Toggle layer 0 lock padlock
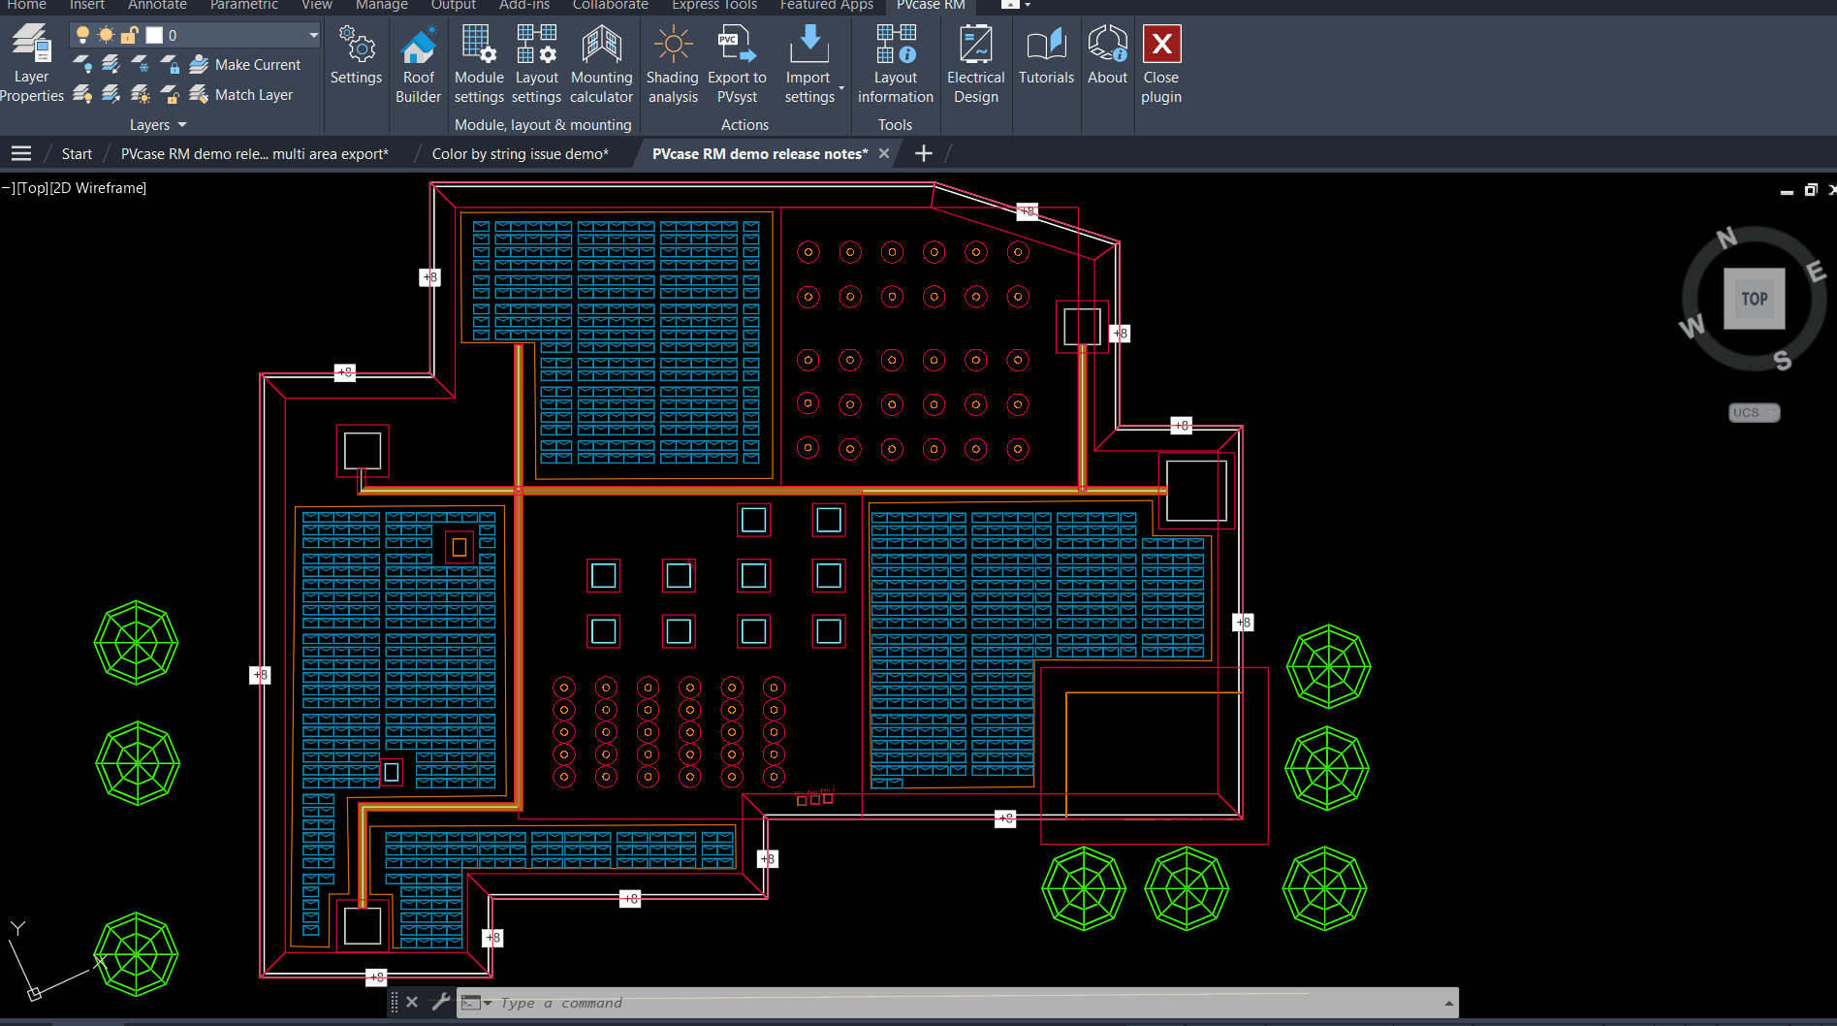Screen dimensions: 1837x1026 129,35
